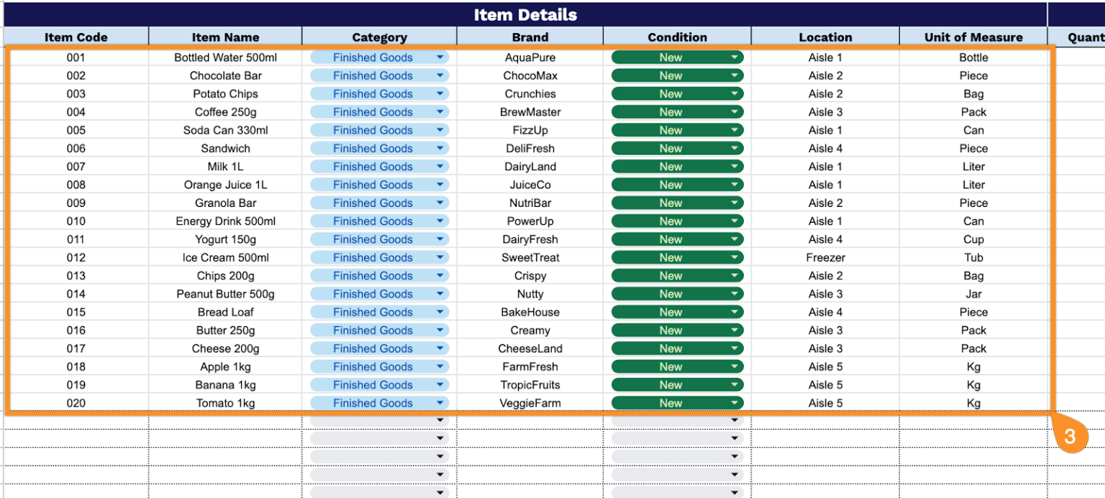This screenshot has width=1105, height=498.
Task: Click the Kg unit cell for Apple 1kg
Action: pos(973,366)
